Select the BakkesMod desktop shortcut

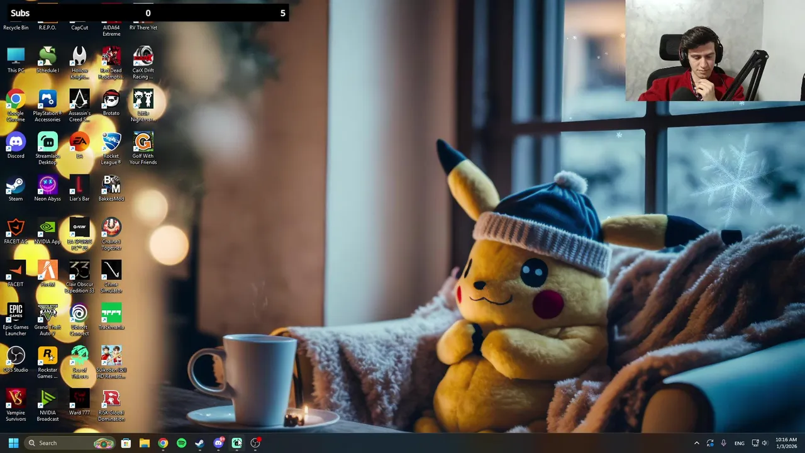click(111, 188)
